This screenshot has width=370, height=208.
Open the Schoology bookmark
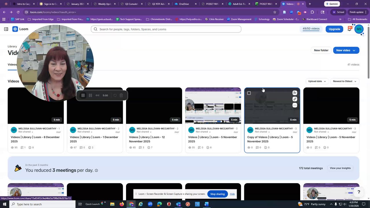[x=262, y=19]
